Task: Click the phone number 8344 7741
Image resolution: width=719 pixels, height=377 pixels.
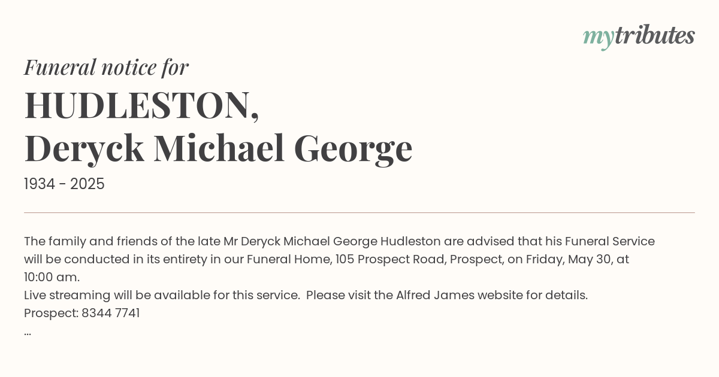Action: pyautogui.click(x=111, y=313)
